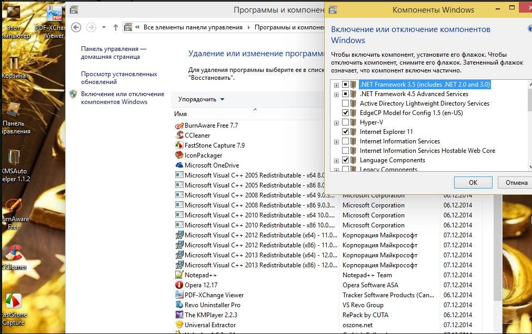Open BurnAware Free desktop shortcut
Screen dimensions: 532x334
point(15,214)
